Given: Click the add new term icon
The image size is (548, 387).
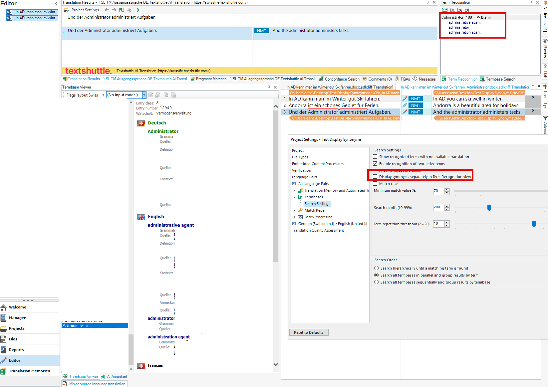Looking at the screenshot, I should [x=452, y=10].
